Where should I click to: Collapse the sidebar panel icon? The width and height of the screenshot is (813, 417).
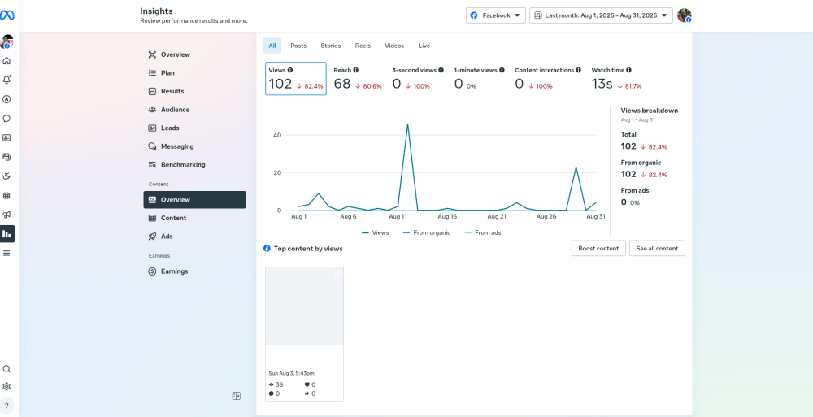(236, 396)
